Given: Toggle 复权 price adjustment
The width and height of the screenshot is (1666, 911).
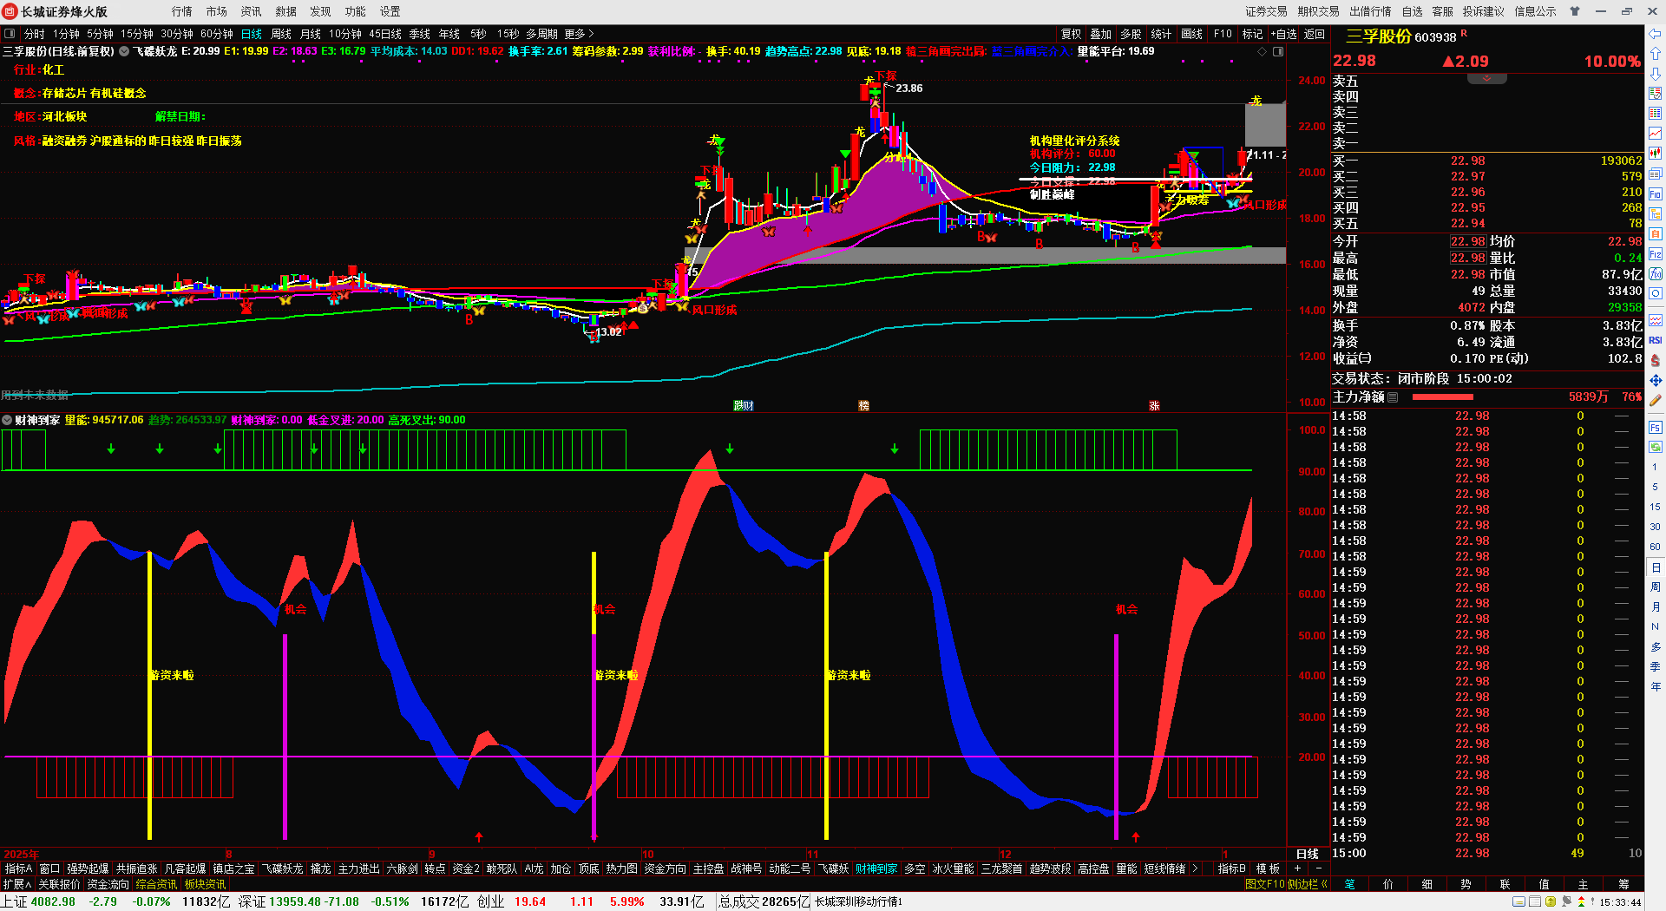Looking at the screenshot, I should click(x=1072, y=34).
